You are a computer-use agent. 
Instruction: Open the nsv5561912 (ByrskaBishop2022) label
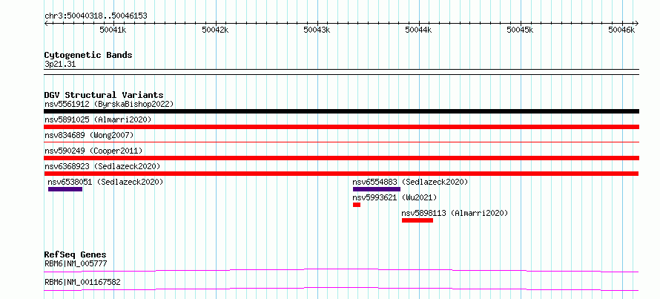[x=109, y=104]
